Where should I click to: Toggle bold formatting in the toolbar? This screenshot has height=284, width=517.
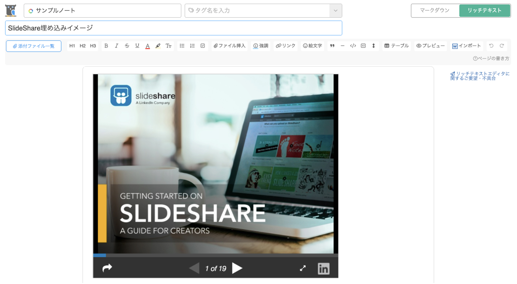106,46
